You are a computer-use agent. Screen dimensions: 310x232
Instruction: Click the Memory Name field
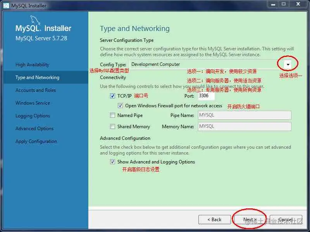pos(245,127)
